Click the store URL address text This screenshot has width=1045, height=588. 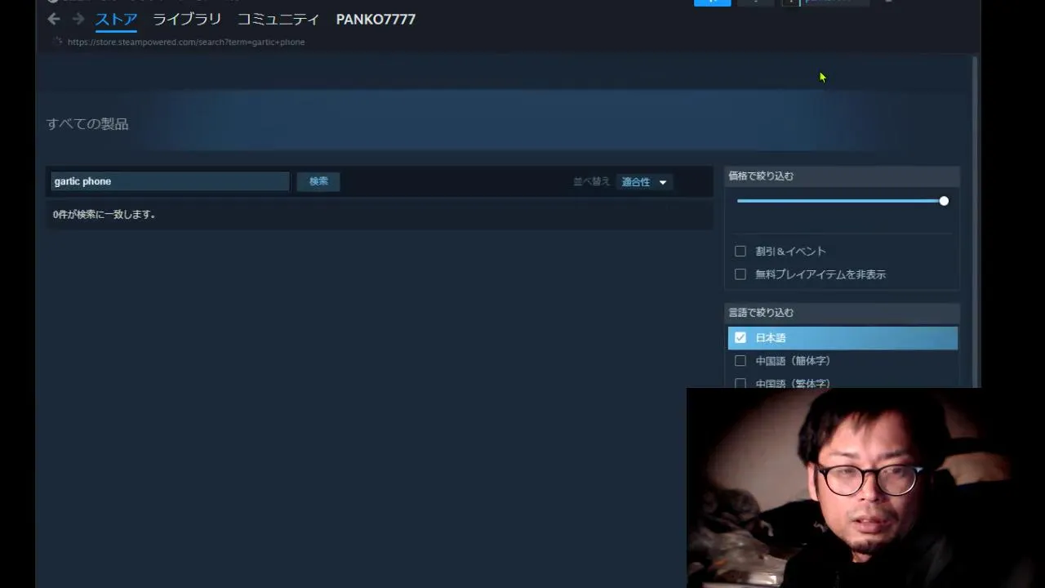186,42
